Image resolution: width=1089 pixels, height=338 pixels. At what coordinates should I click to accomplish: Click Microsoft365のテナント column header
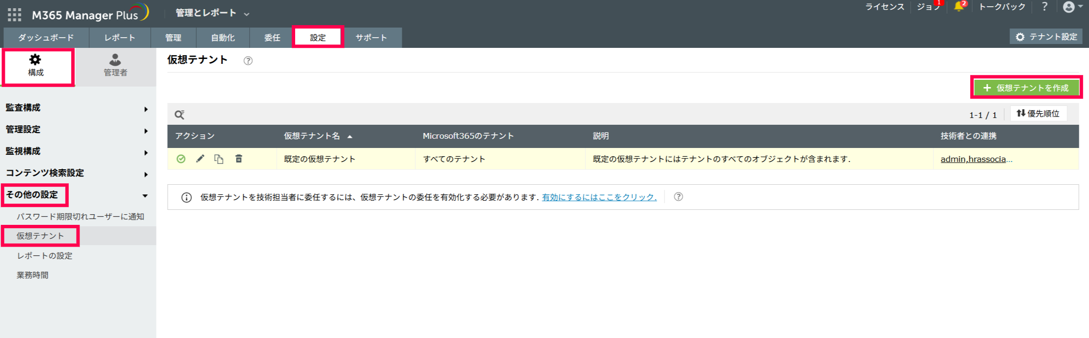[468, 136]
